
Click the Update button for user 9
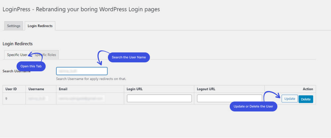point(290,99)
